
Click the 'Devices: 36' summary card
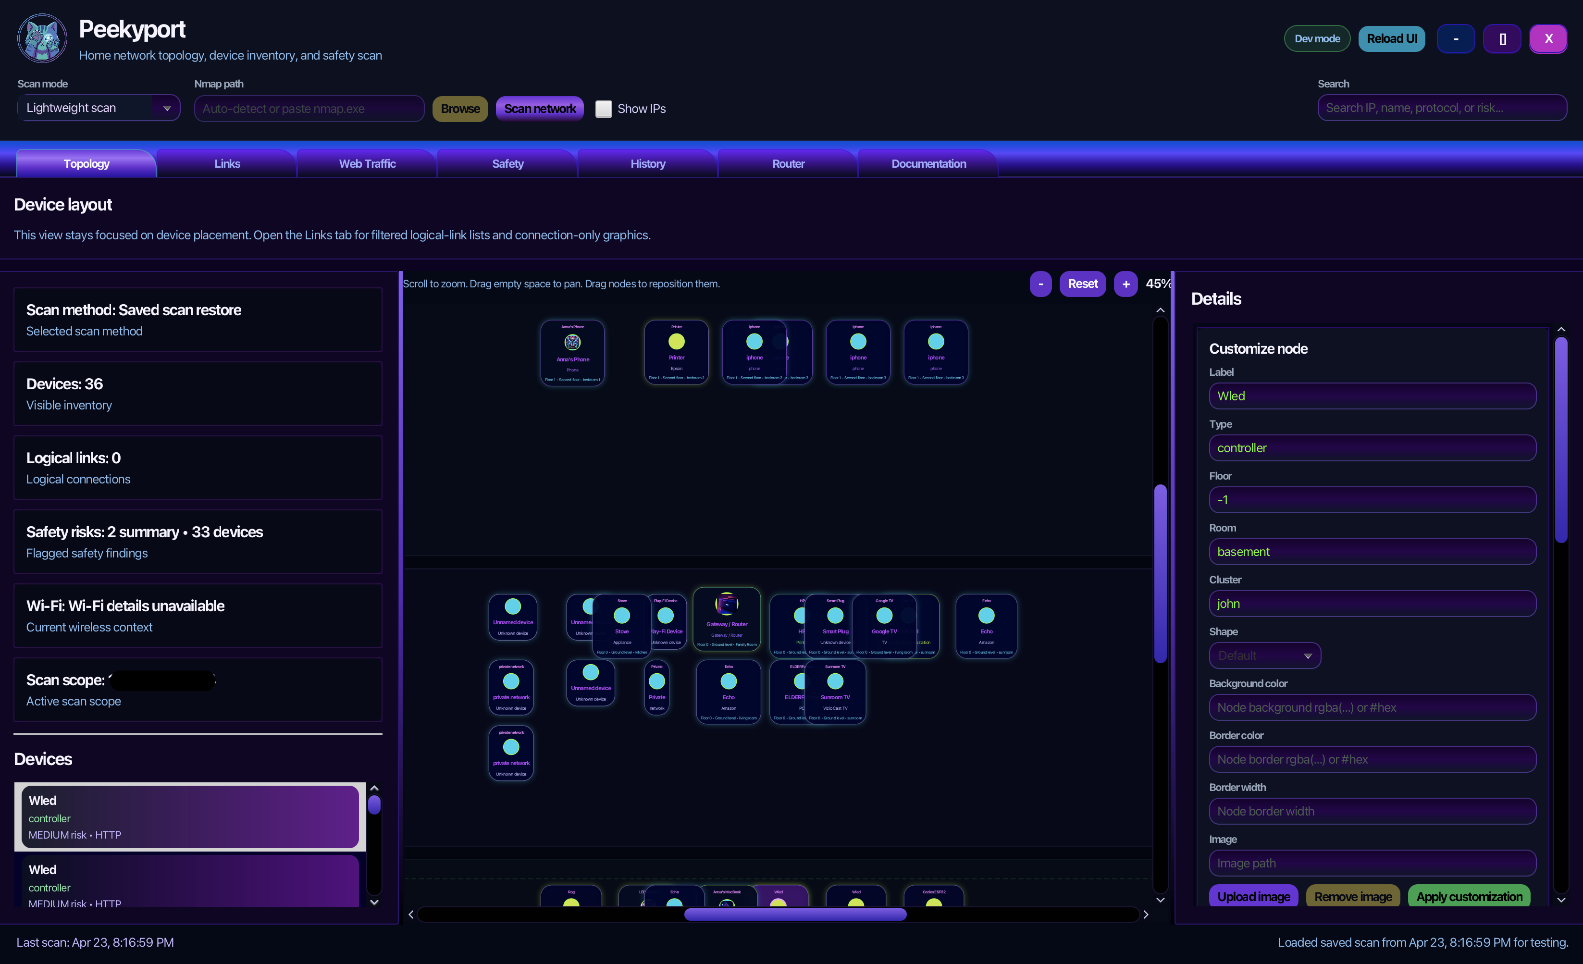tap(198, 394)
